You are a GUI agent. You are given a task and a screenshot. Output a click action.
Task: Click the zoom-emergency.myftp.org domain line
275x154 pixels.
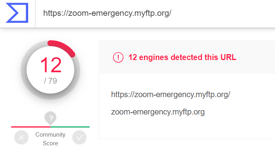point(158,112)
